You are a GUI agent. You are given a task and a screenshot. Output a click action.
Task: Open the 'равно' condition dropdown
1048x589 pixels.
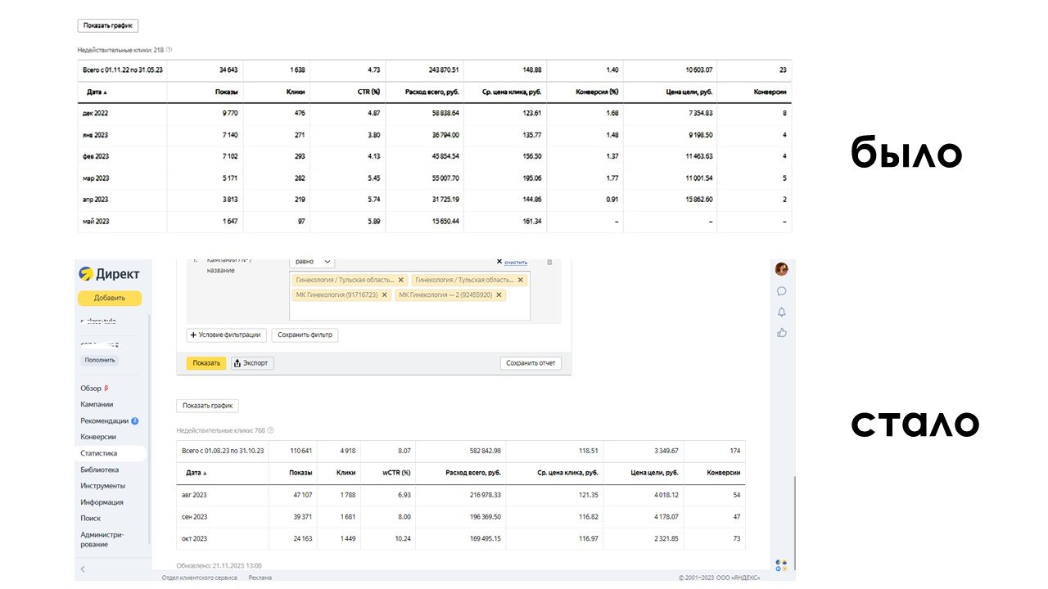point(312,262)
